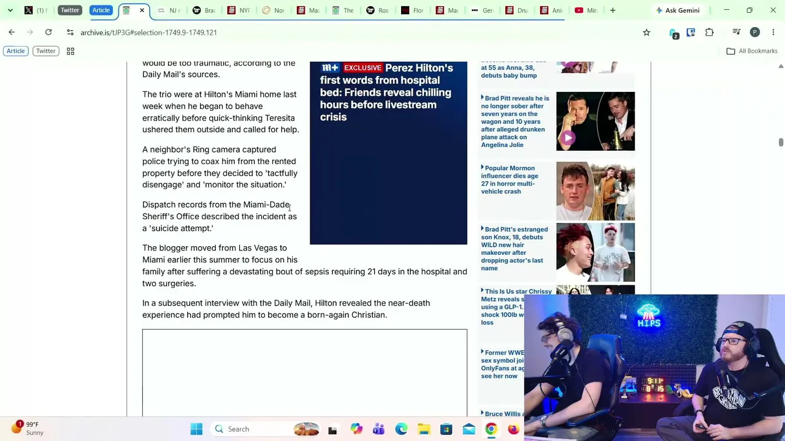Open 'Popular Mormon influencer dies' headline
Viewport: 785px width, 441px height.
tap(510, 179)
